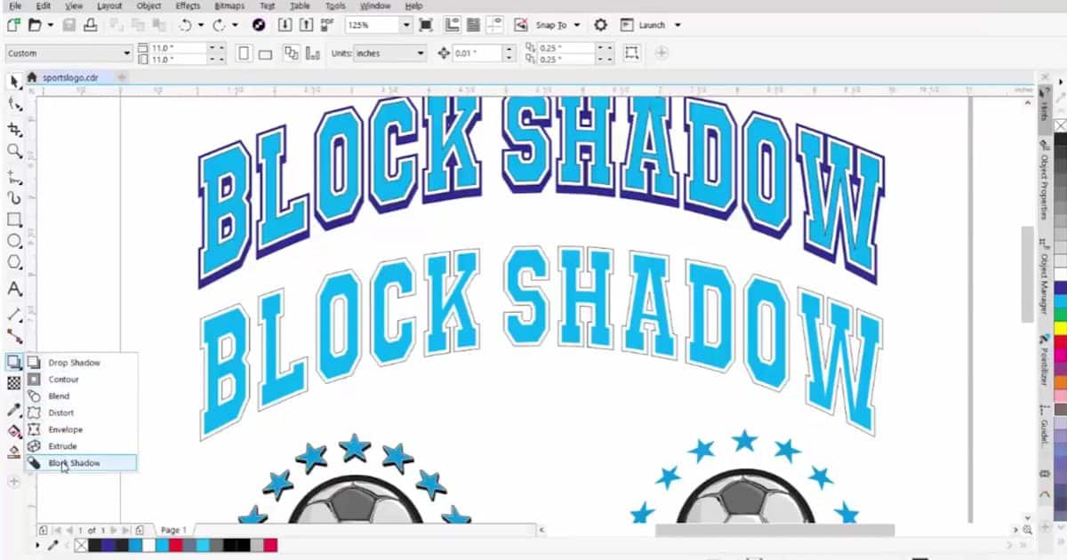
Task: Open the Bitmaps menu
Action: pyautogui.click(x=229, y=5)
